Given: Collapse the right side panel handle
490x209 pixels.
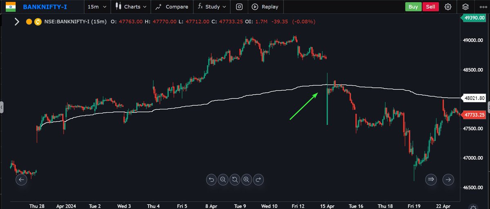Looking at the screenshot, I should point(488,107).
